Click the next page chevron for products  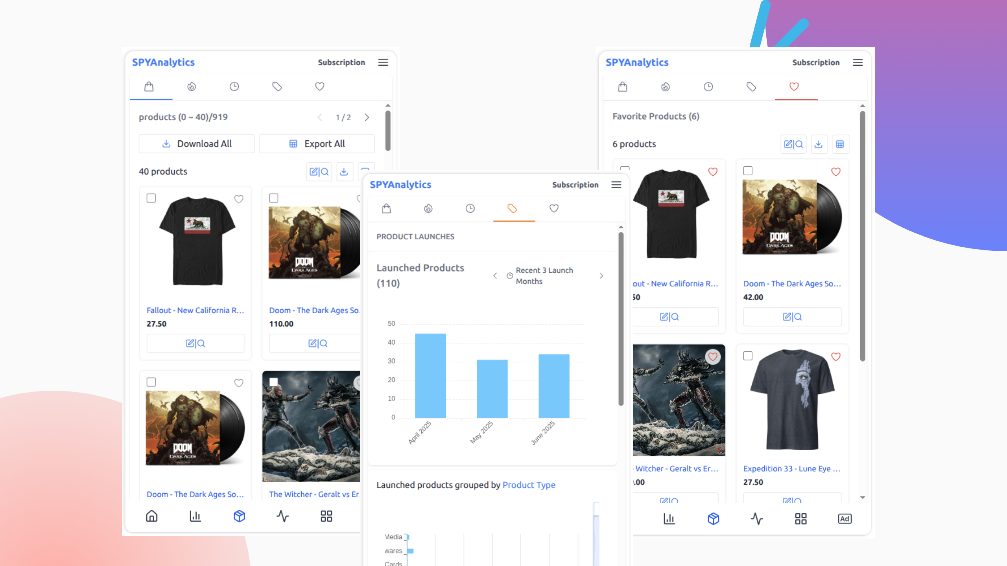[367, 117]
